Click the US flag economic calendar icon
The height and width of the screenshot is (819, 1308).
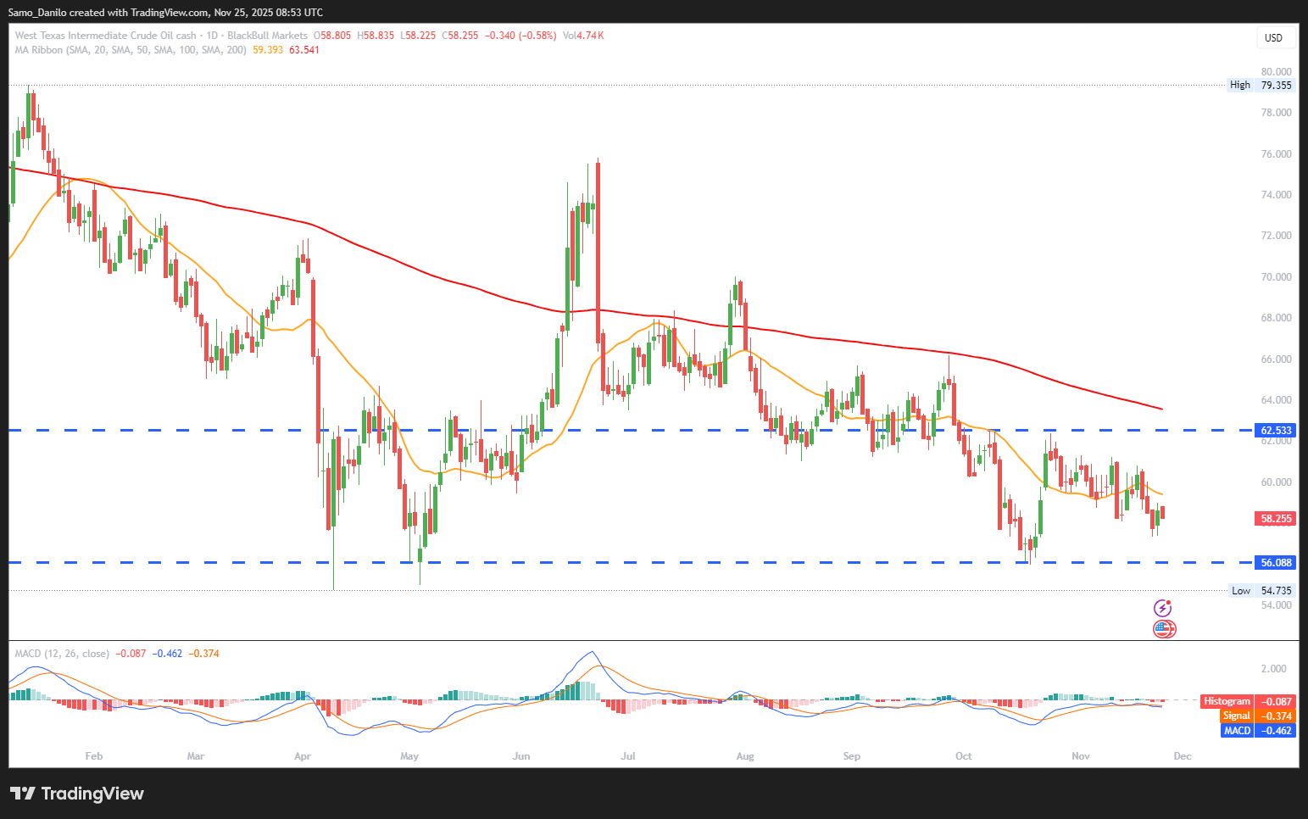click(x=1164, y=629)
